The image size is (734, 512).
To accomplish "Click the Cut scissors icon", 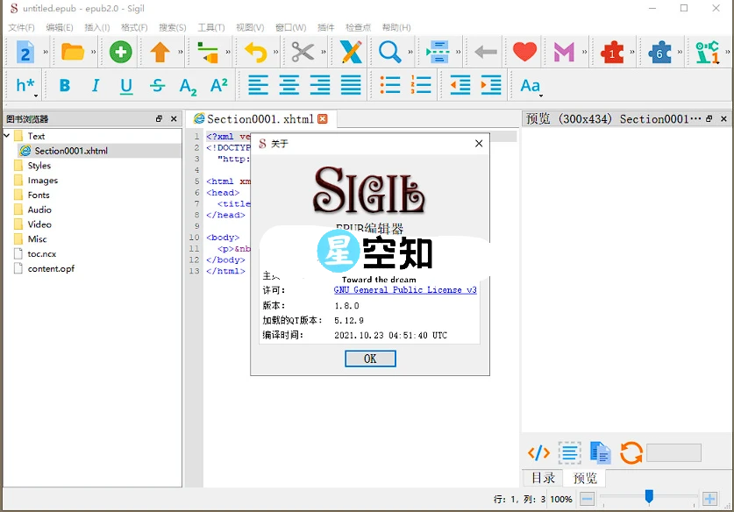I will (304, 53).
